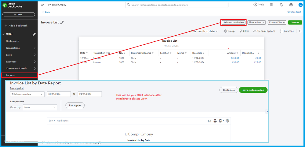
Task: Open the user profile avatar
Action: [300, 5]
